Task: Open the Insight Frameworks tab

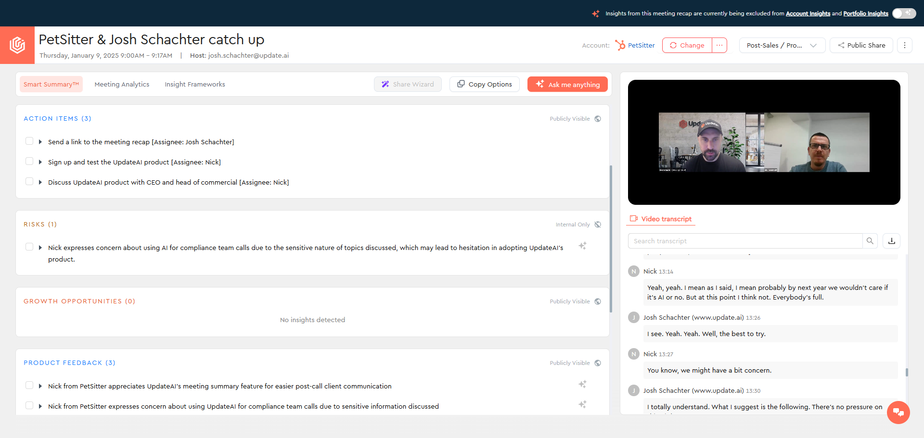Action: pyautogui.click(x=195, y=84)
